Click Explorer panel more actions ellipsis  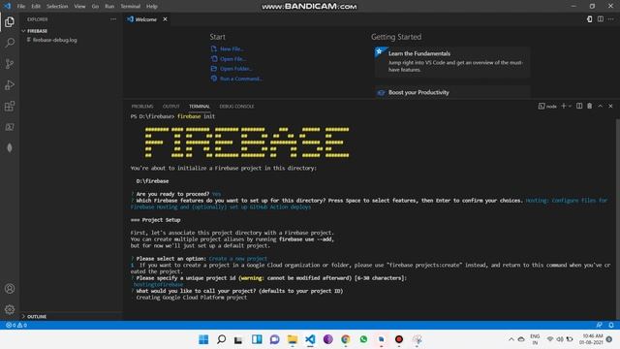(113, 19)
